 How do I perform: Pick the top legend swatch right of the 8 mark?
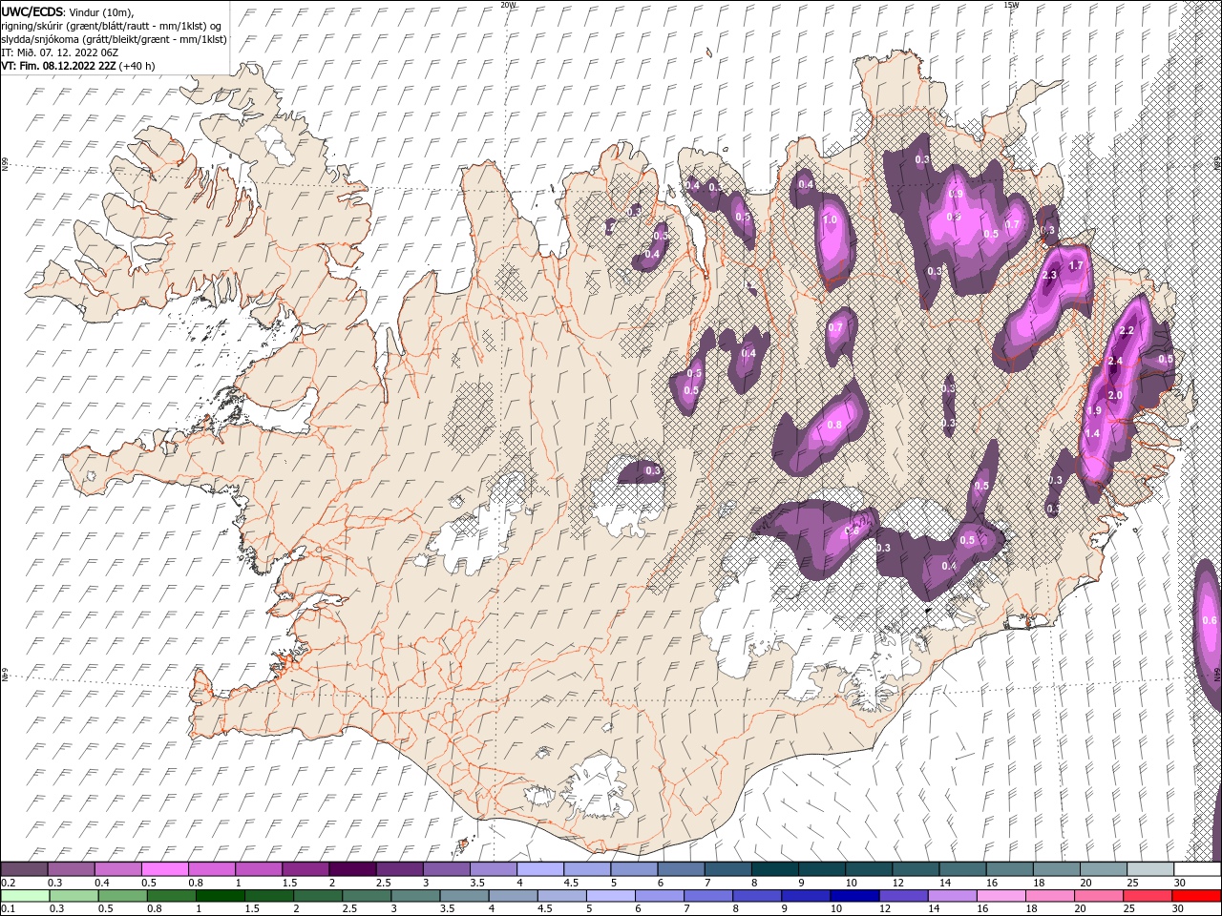[x=774, y=869]
